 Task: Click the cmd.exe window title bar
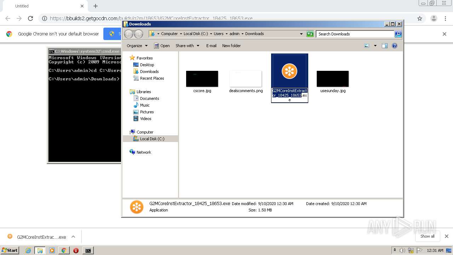point(85,51)
